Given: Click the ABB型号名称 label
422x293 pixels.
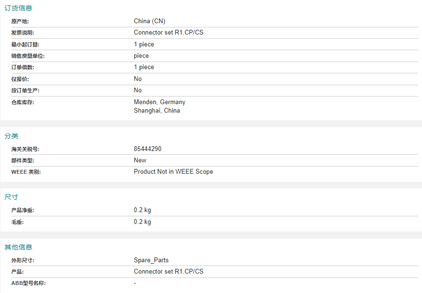Looking at the screenshot, I should point(28,283).
